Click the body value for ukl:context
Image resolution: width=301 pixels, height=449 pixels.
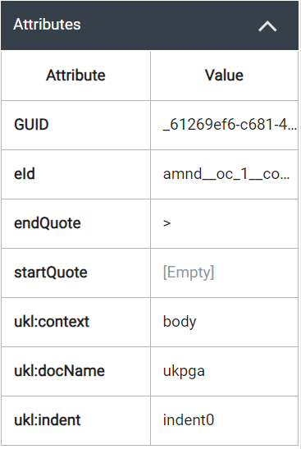click(180, 322)
